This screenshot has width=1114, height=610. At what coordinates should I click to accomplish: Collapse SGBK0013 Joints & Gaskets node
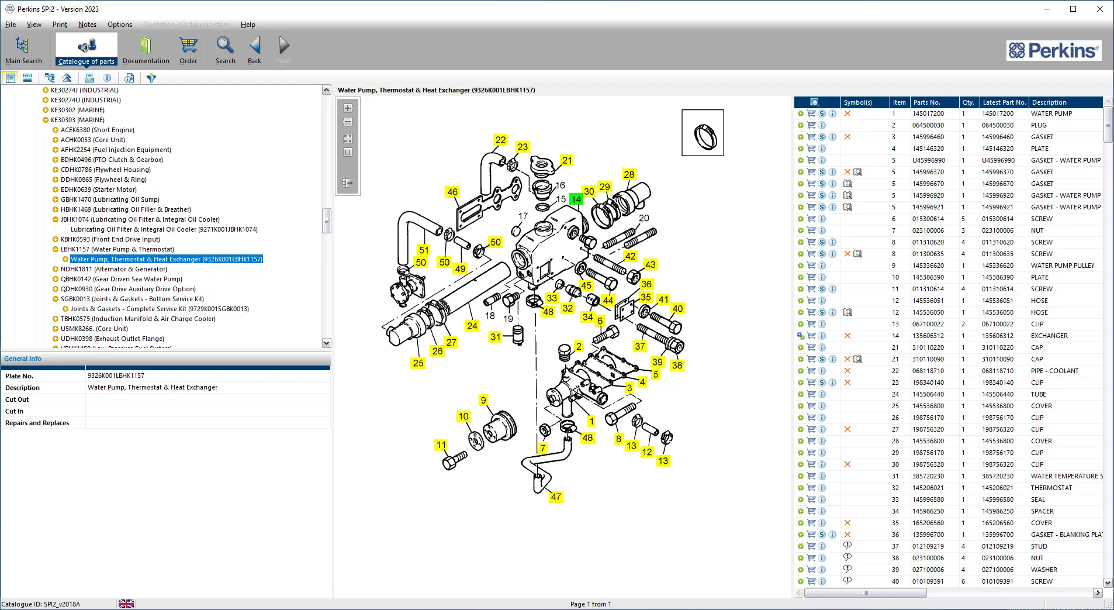56,299
